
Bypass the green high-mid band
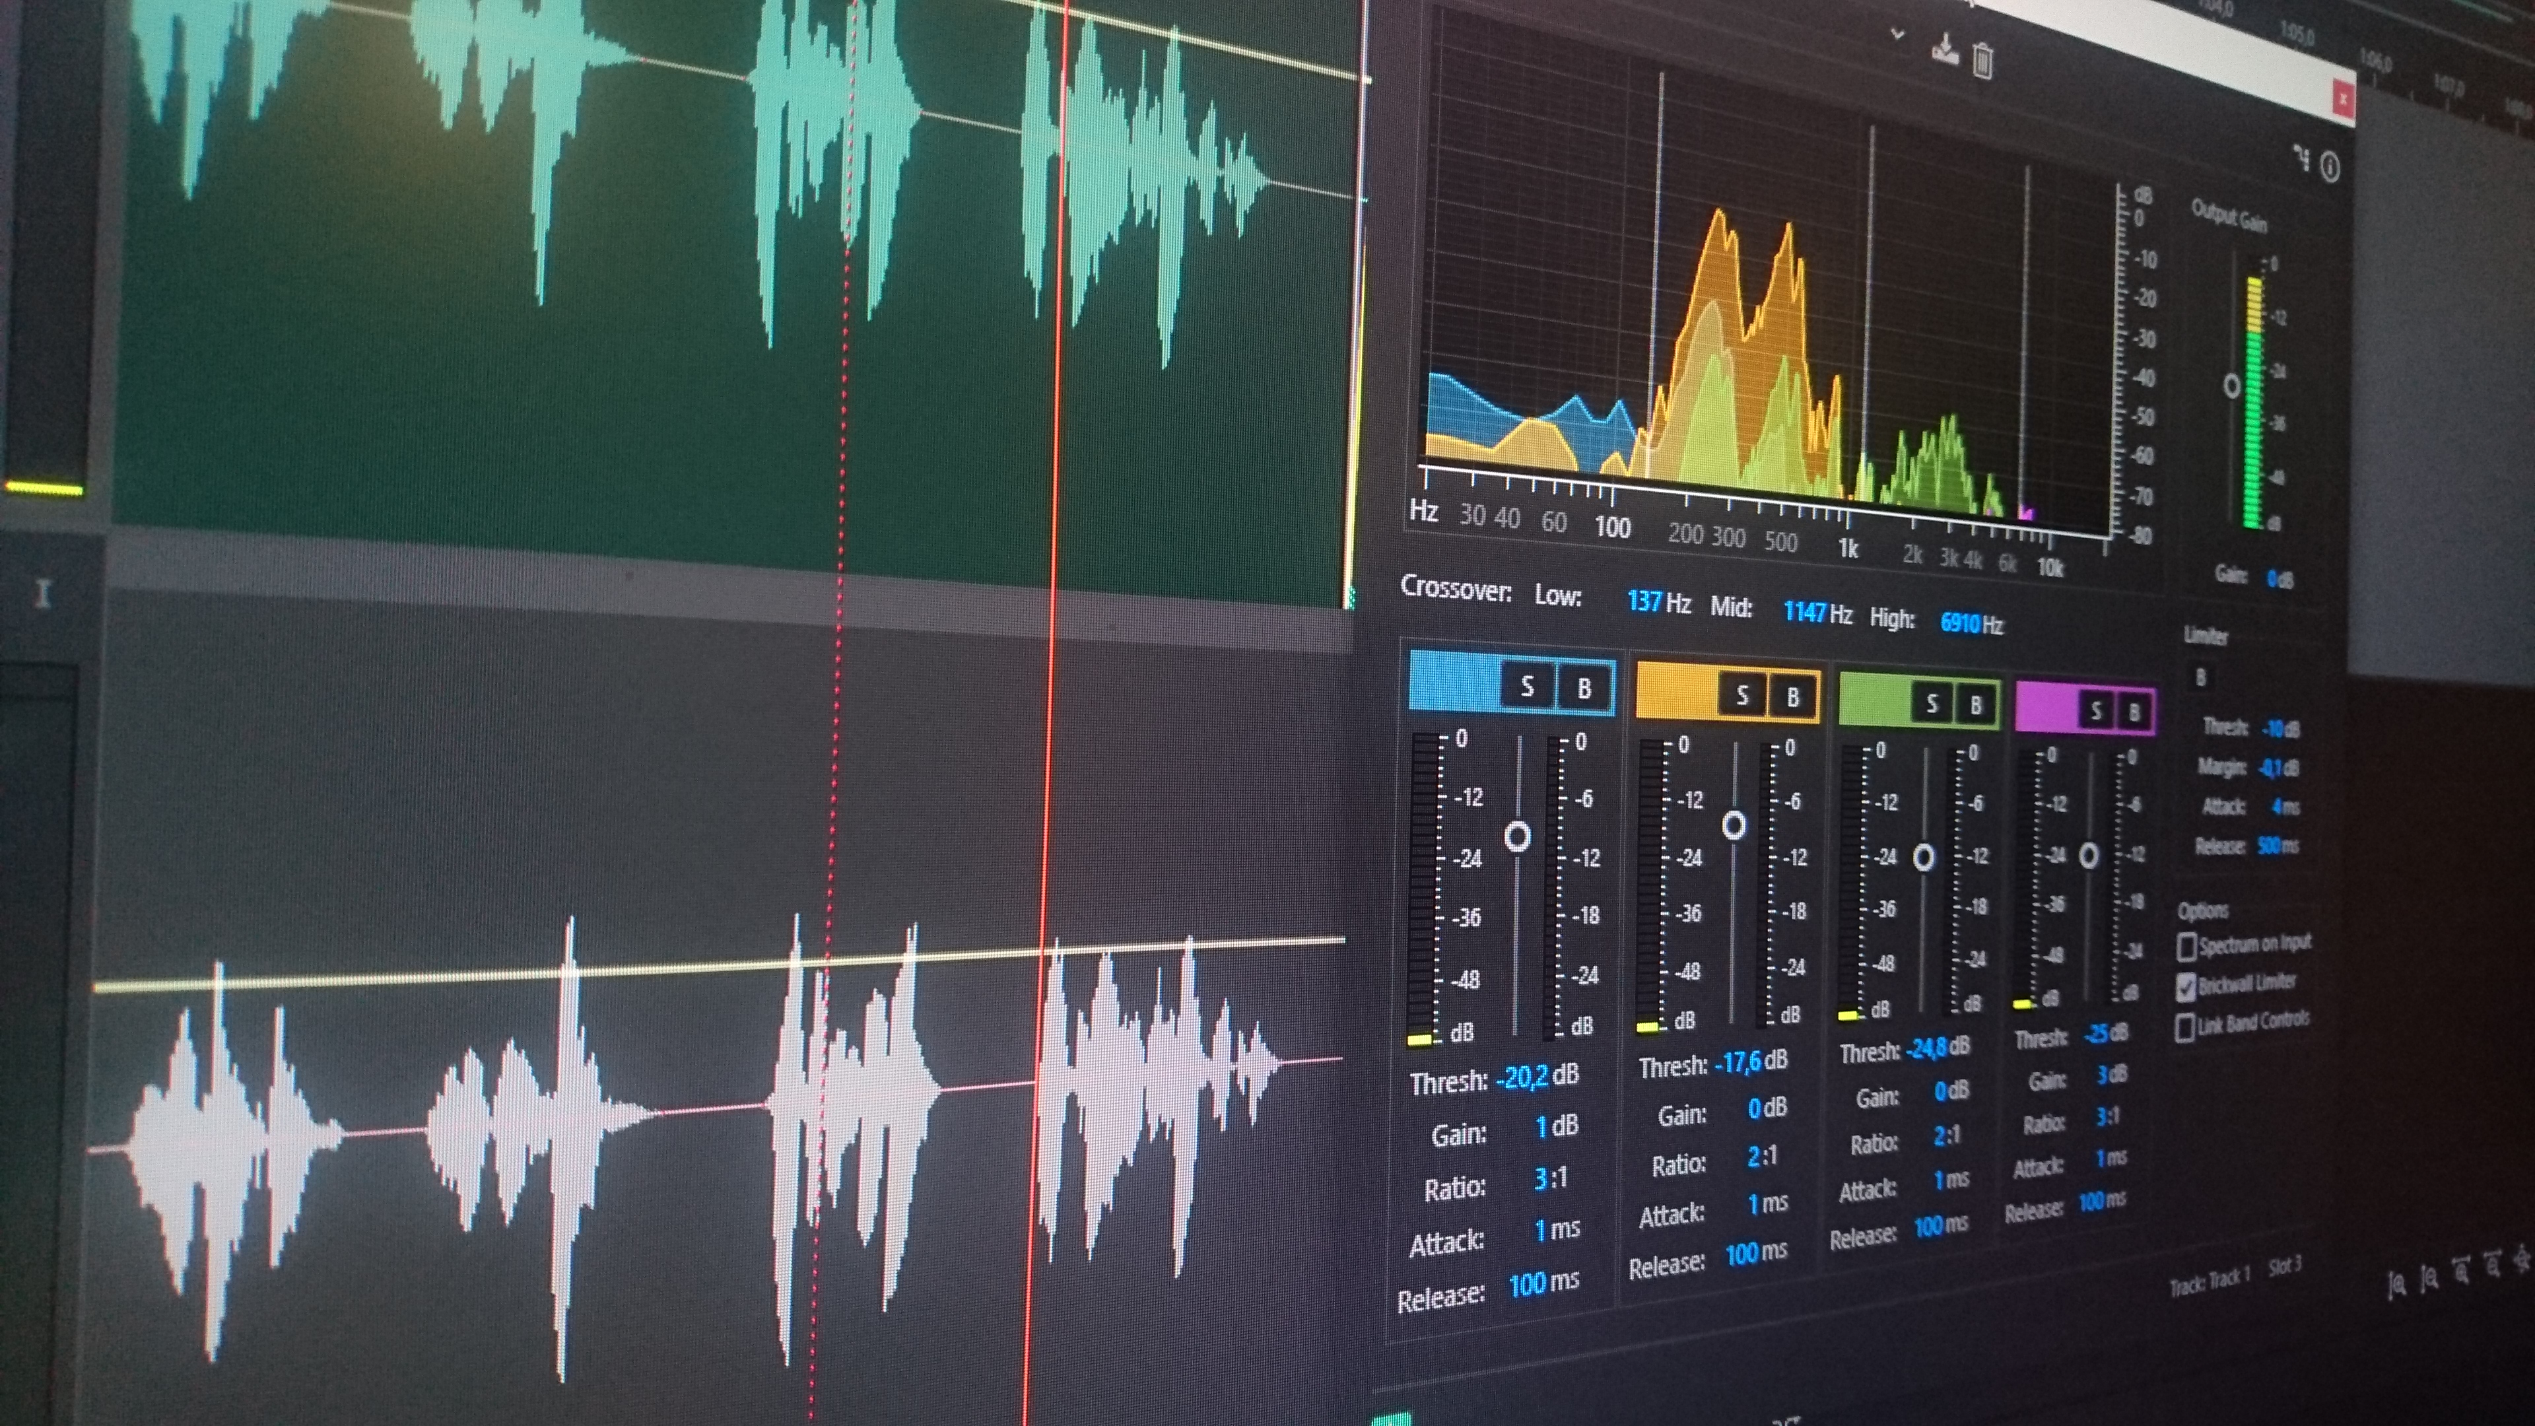tap(1975, 704)
